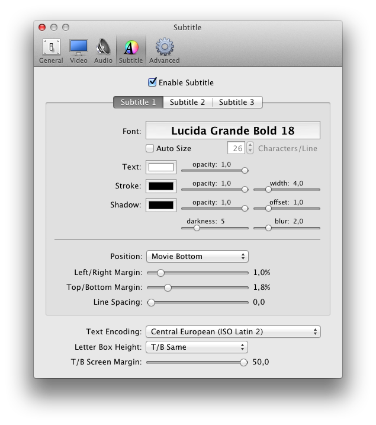Uncheck the Enable Subtitle checkbox
Screen dimensions: 376x425
(x=152, y=82)
